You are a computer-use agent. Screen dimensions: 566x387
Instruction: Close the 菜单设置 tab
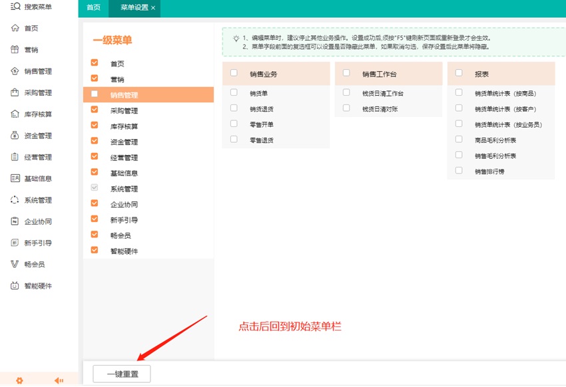pos(153,8)
